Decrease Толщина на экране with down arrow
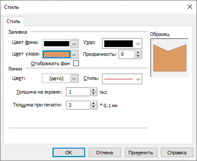The width and height of the screenshot is (197, 161). tap(94, 94)
